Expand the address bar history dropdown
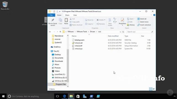 [x=120, y=32]
